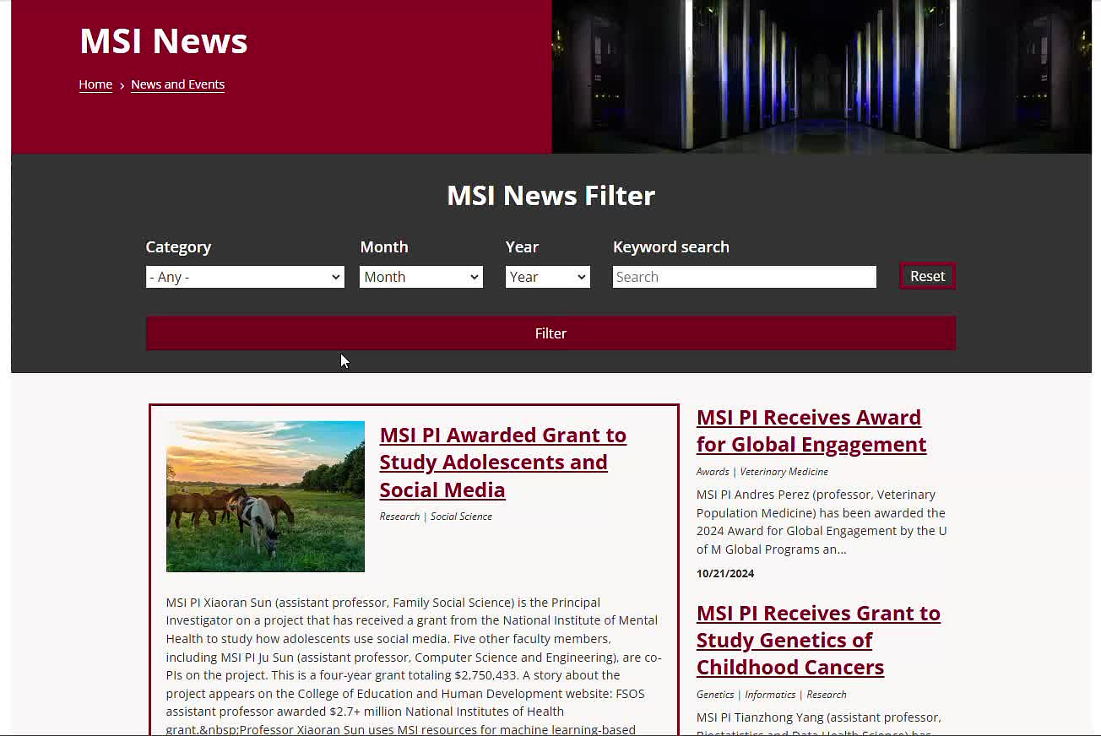Select the Social Science category tag

[461, 517]
